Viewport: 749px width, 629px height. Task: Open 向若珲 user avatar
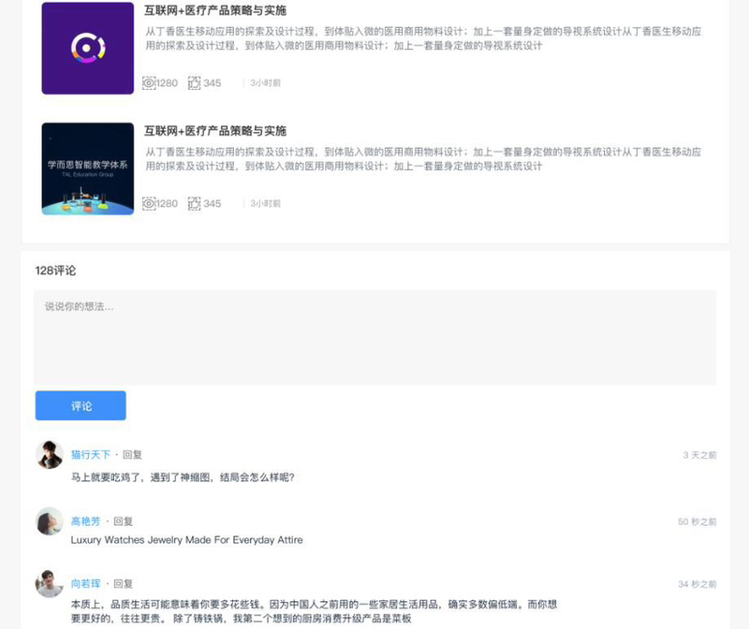click(50, 584)
